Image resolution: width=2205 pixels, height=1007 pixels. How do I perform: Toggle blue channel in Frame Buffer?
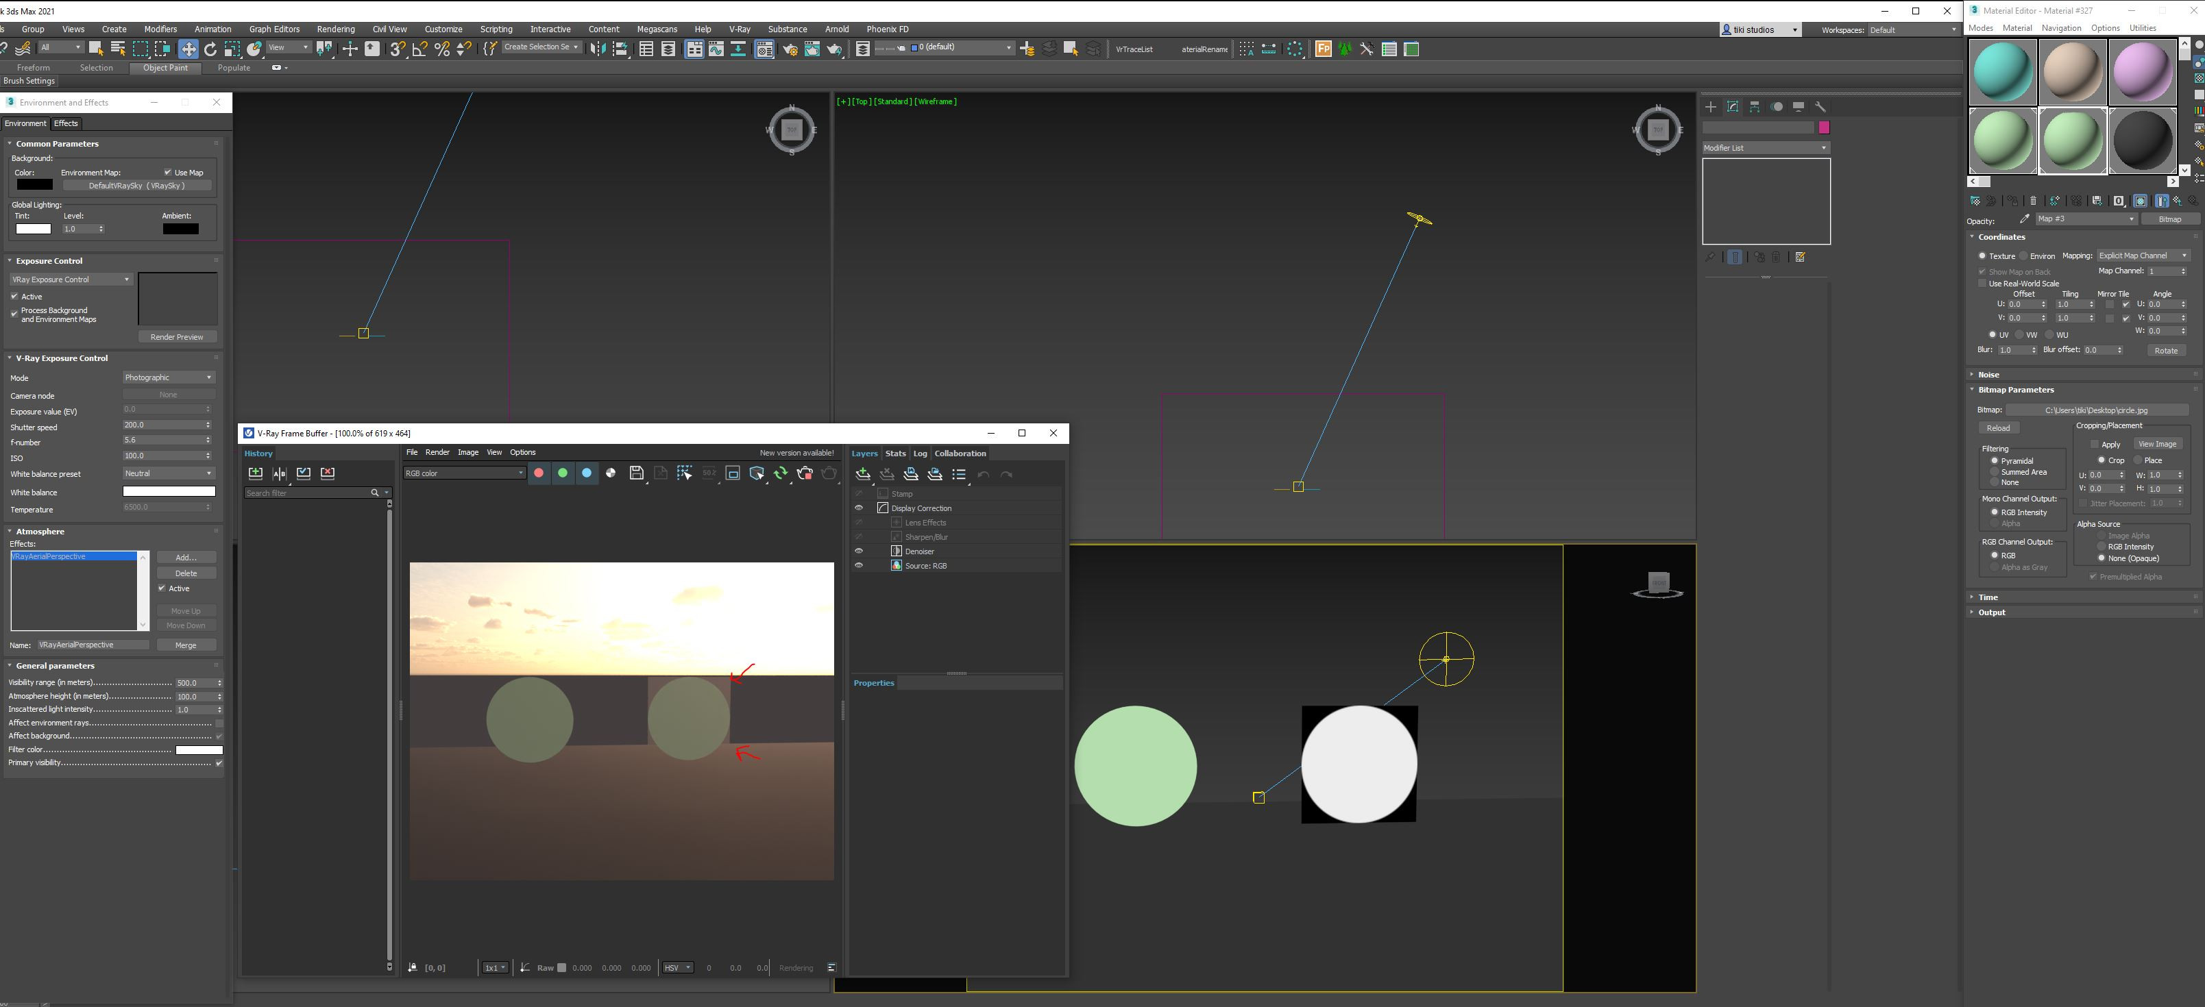point(586,473)
